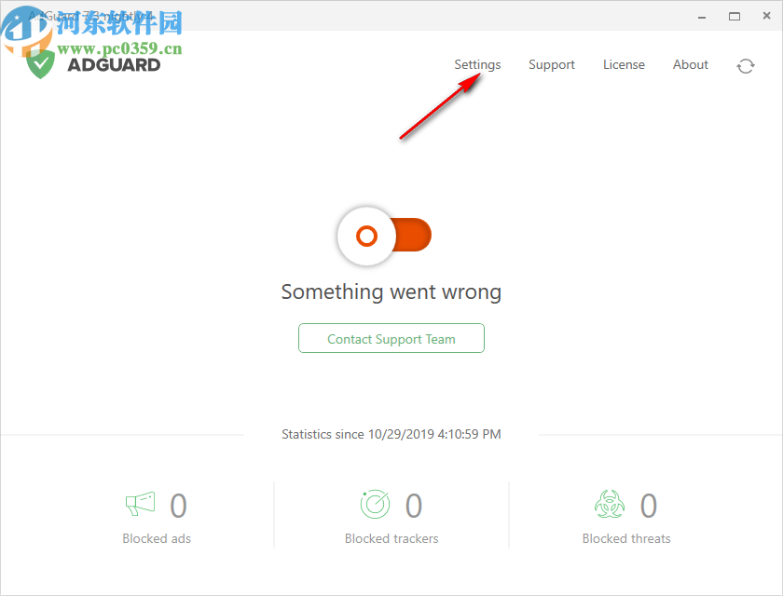The height and width of the screenshot is (596, 783).
Task: Open the About section
Action: [690, 64]
